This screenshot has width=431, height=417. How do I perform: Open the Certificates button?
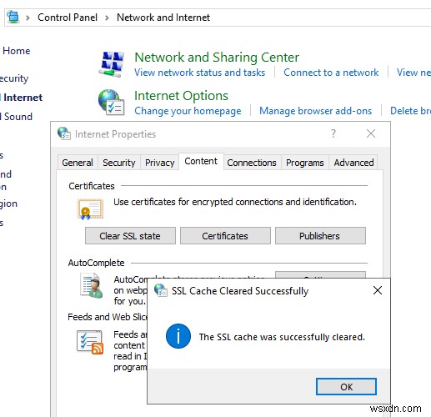[x=225, y=236]
